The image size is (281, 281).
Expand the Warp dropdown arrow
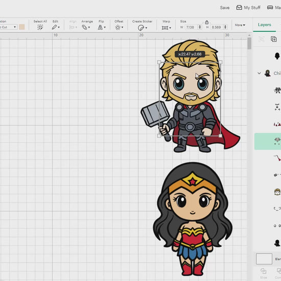tap(170, 28)
